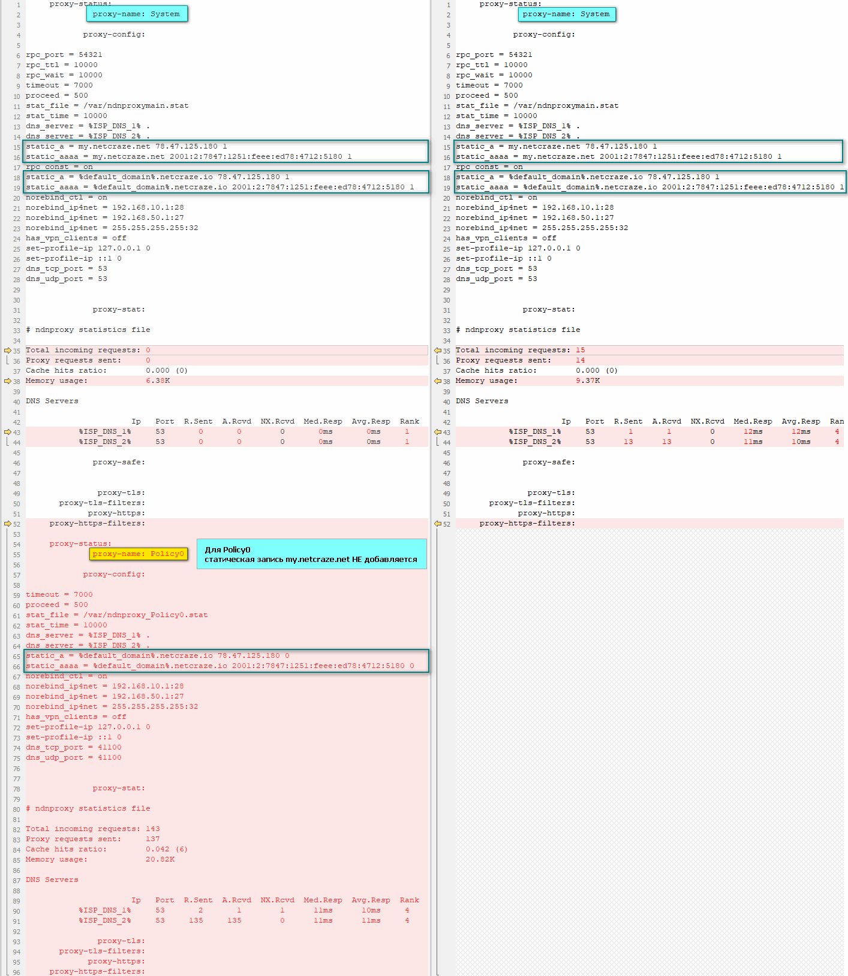
Task: Click the yellow 'proxy-name: Policy0' highlighted label
Action: 139,554
